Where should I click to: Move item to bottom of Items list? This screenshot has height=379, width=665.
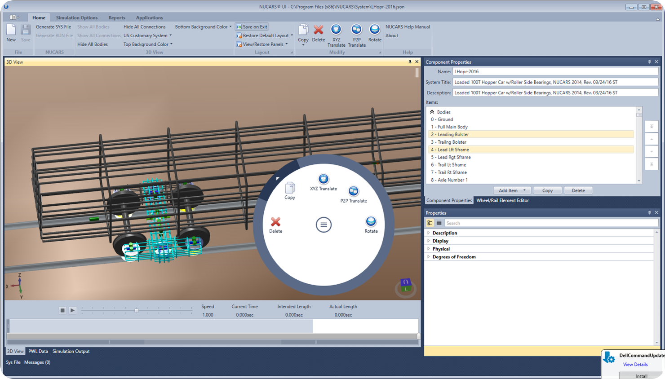tap(652, 164)
